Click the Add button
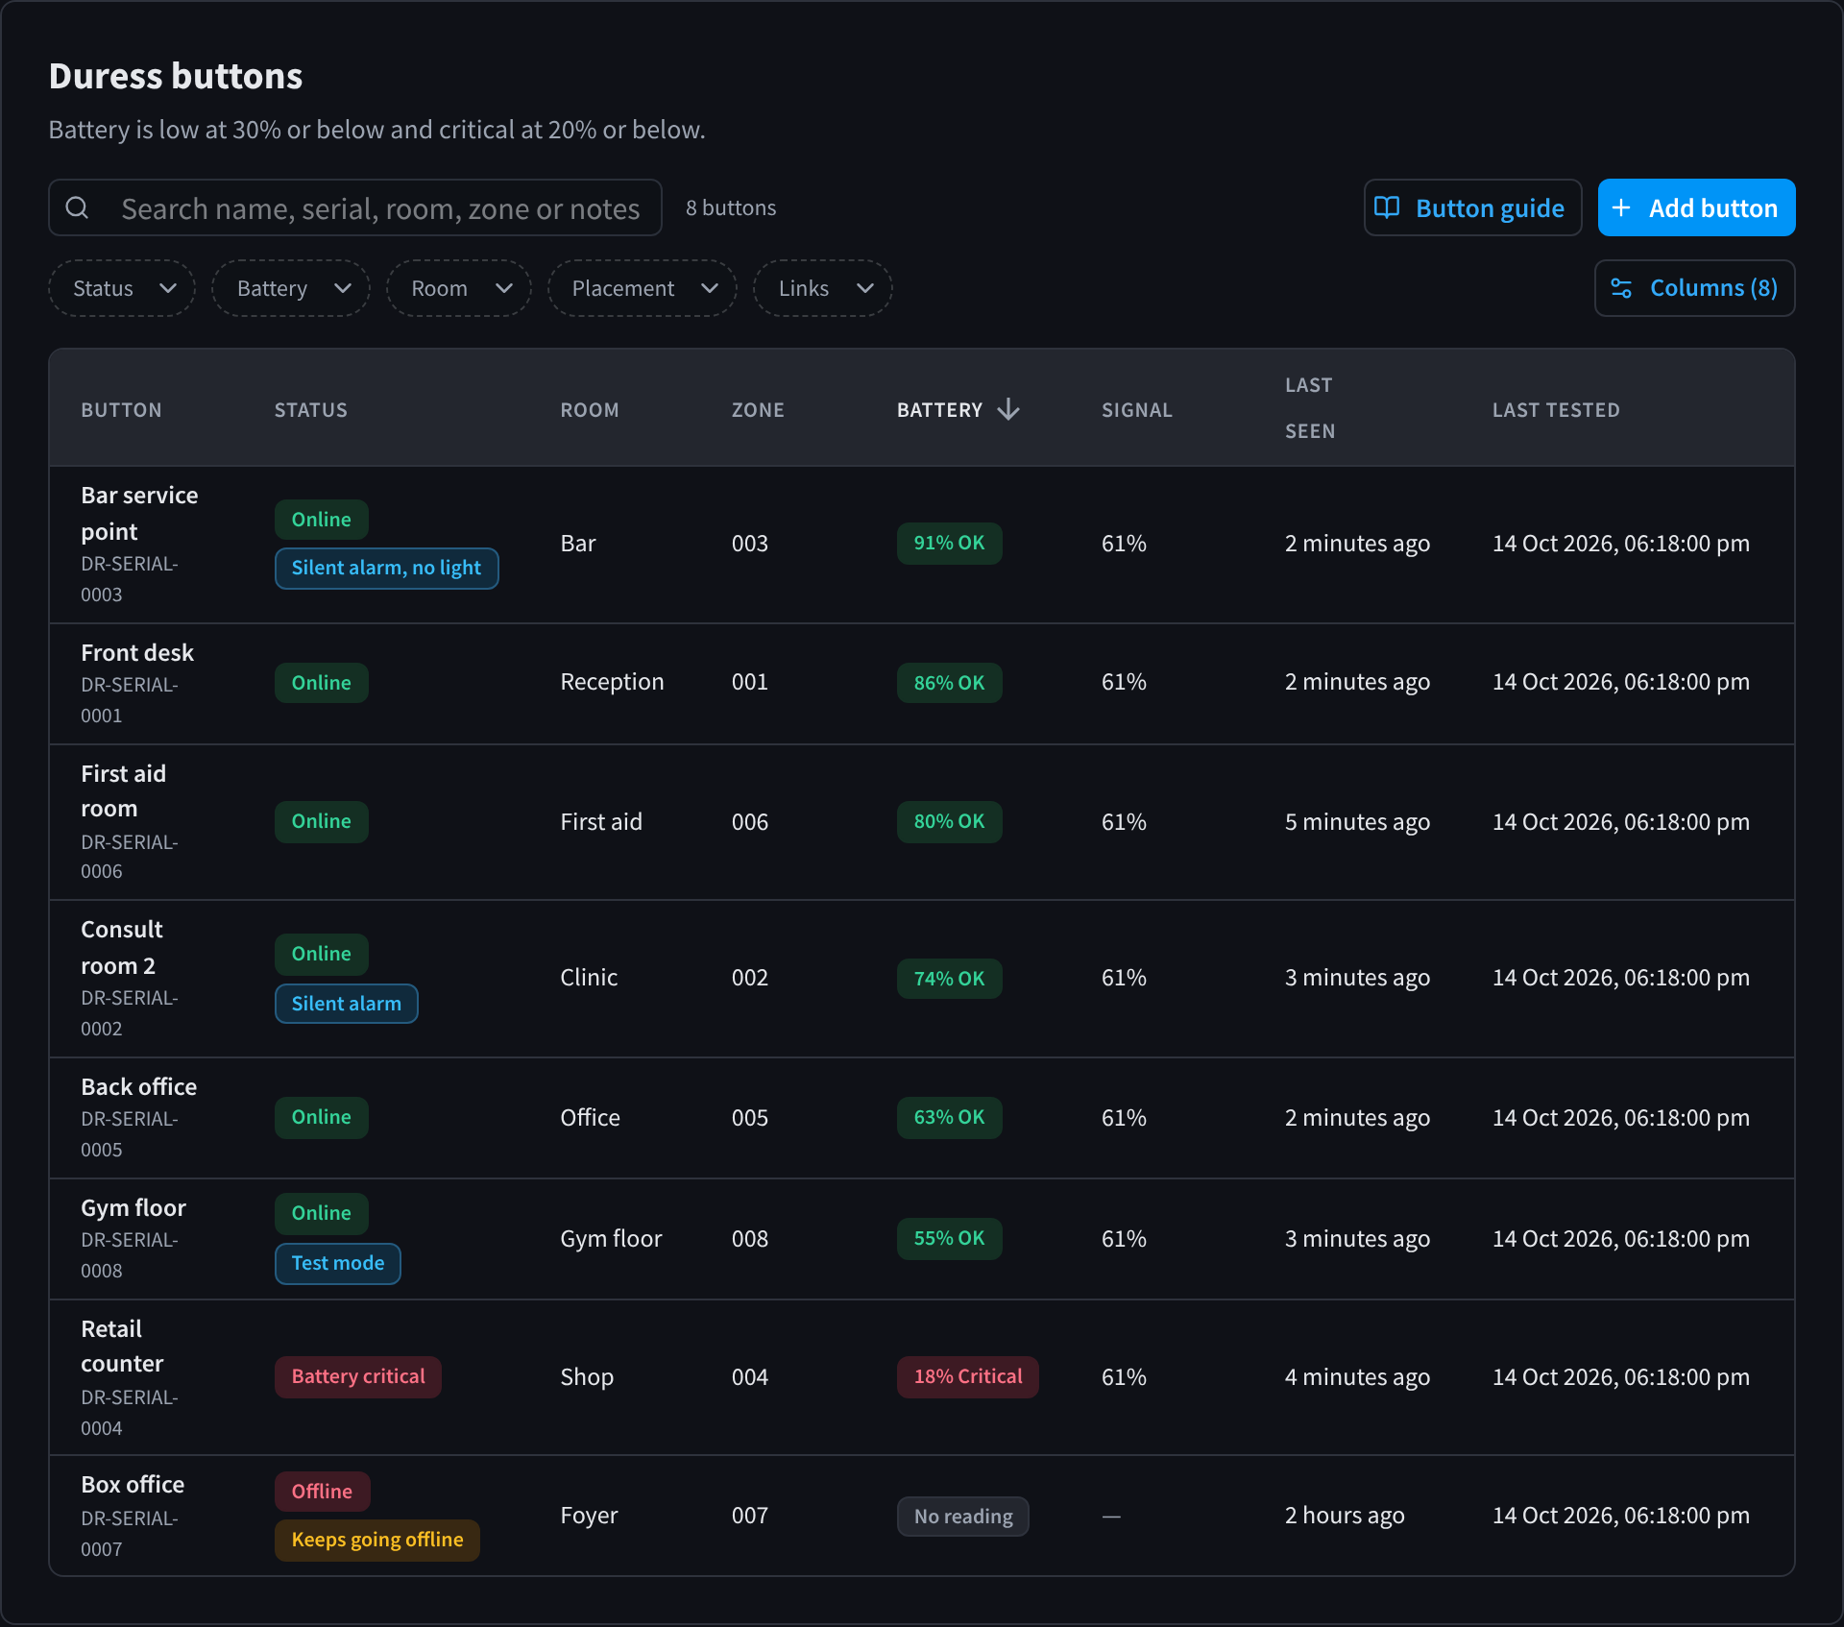Image resolution: width=1844 pixels, height=1627 pixels. [x=1697, y=207]
